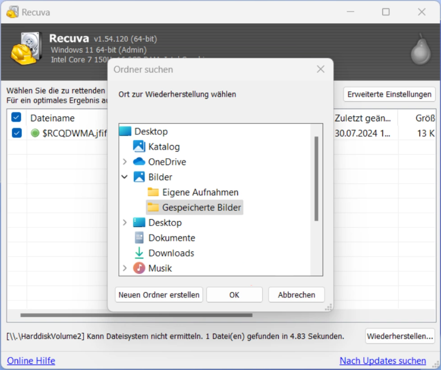Click the date 30.07.2024 cell
The height and width of the screenshot is (370, 441).
coord(362,133)
